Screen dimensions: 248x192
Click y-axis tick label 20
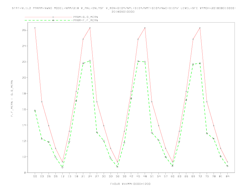coord(24,77)
